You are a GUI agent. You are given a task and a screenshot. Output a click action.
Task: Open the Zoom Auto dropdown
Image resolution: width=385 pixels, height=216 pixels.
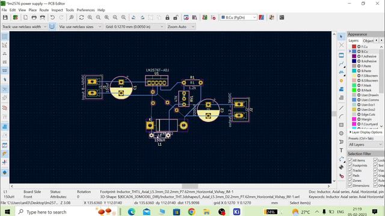[x=180, y=26]
